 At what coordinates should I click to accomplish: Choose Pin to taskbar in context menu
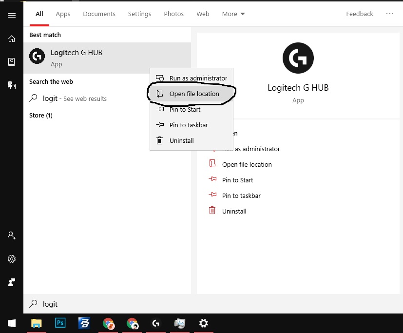pos(192,125)
